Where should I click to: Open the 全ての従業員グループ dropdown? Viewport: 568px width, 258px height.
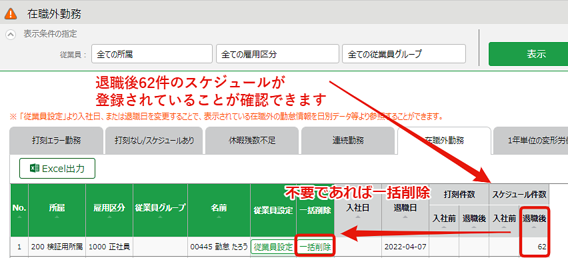[404, 54]
